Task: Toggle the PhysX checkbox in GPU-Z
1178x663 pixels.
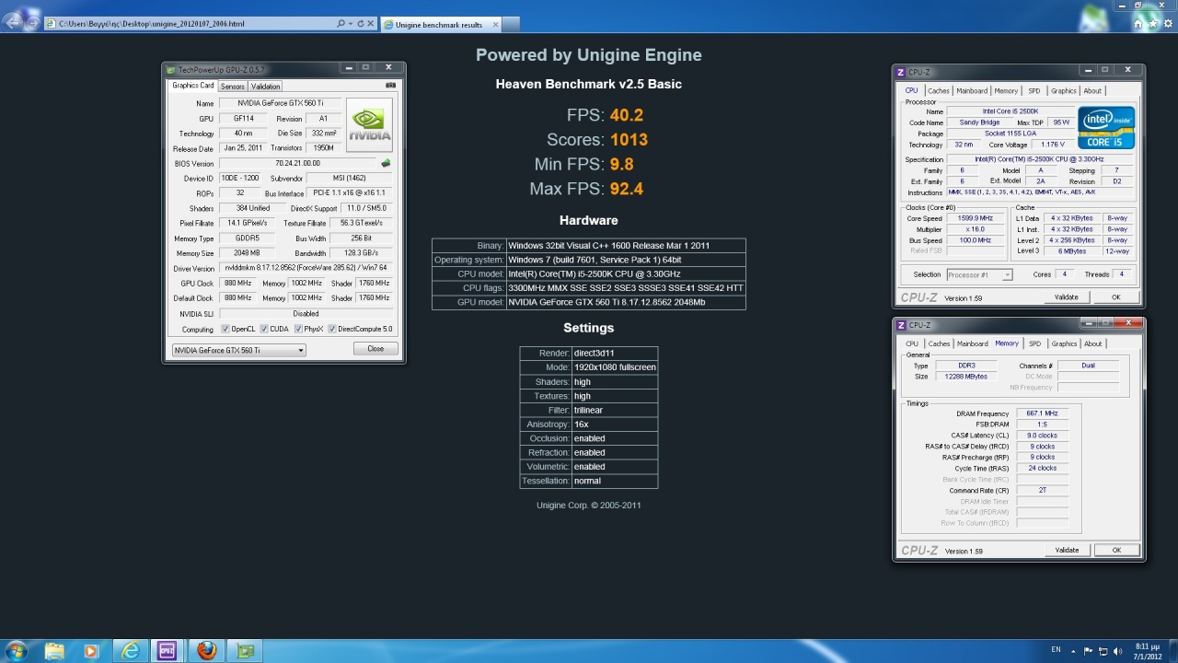Action: click(x=298, y=329)
